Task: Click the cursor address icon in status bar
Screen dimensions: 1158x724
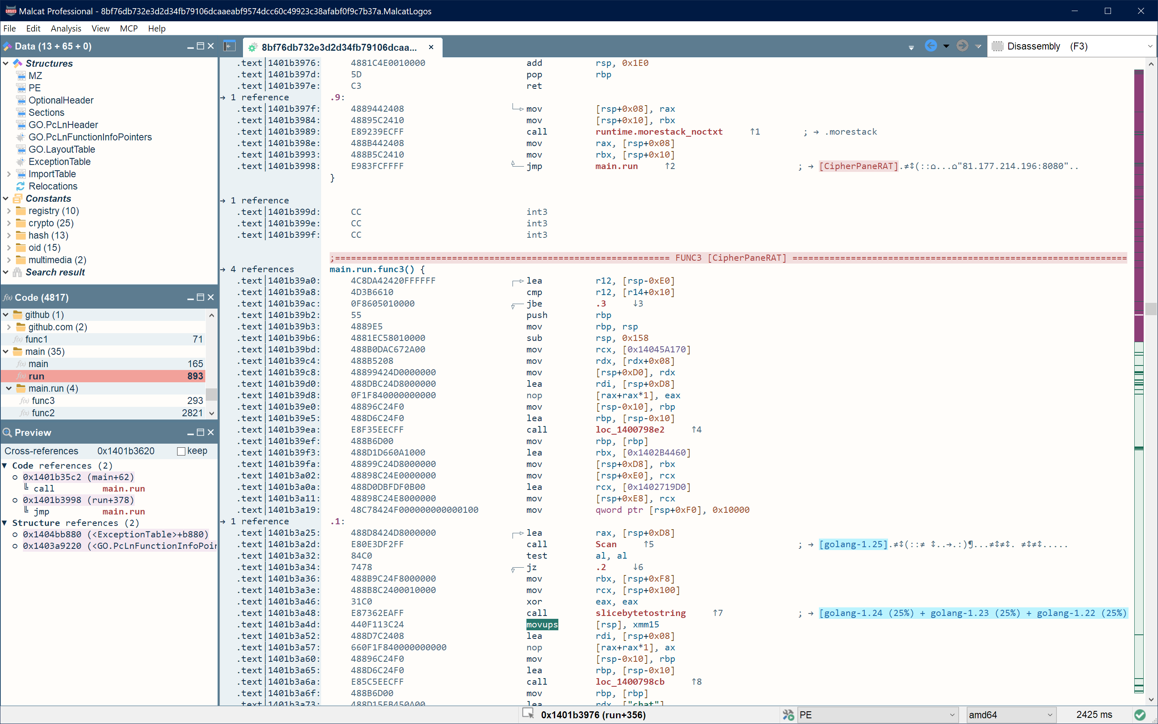Action: 528,714
